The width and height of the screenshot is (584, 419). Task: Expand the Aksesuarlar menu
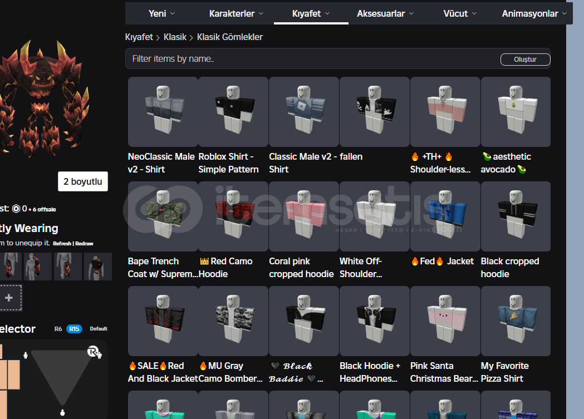[x=385, y=14]
